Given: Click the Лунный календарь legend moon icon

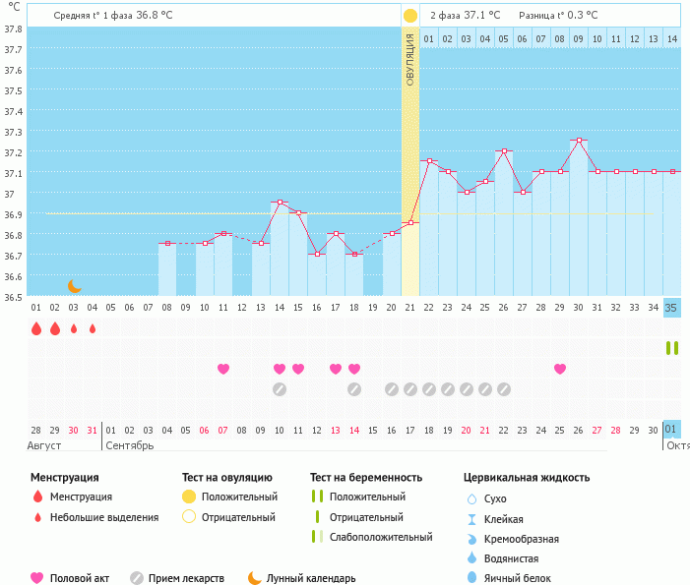Looking at the screenshot, I should pyautogui.click(x=254, y=578).
